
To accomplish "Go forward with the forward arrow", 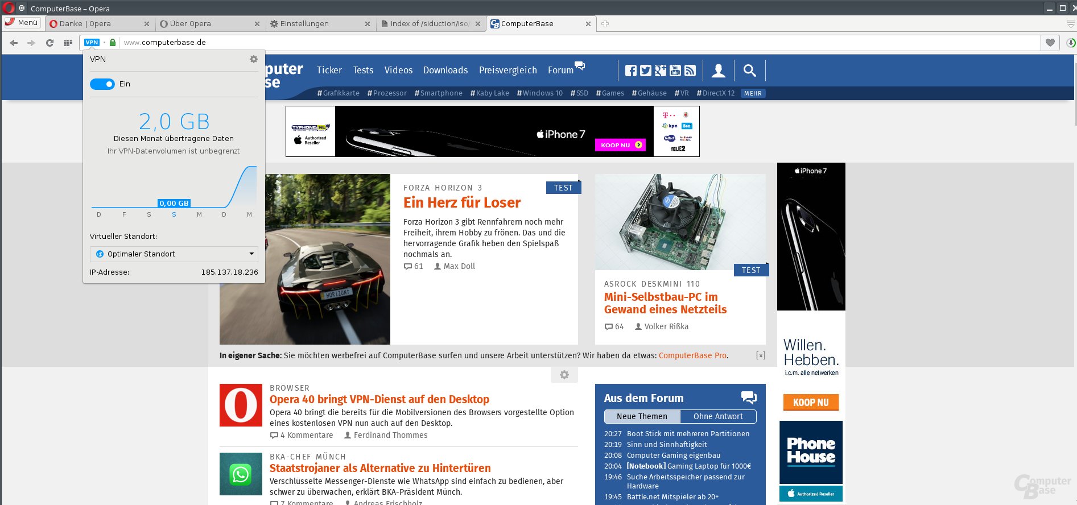I will pyautogui.click(x=31, y=43).
